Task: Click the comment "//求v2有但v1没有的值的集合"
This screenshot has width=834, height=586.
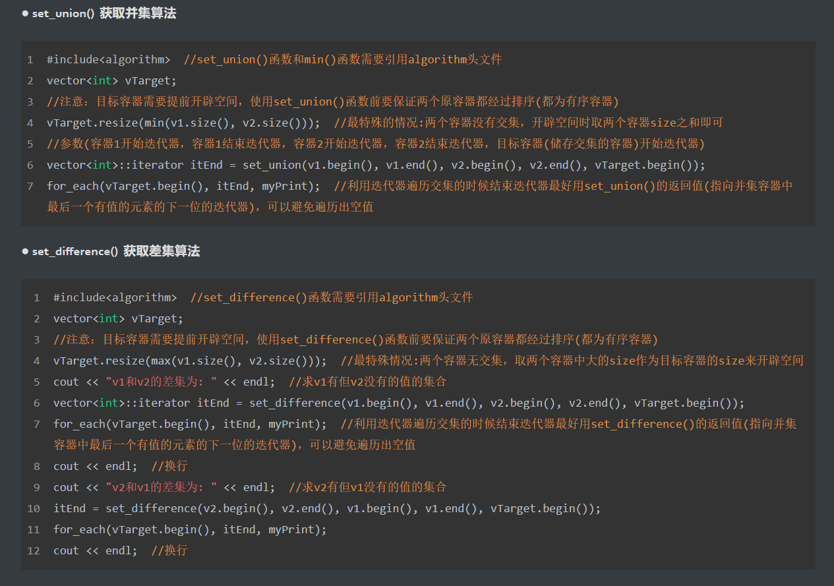Action: (368, 487)
